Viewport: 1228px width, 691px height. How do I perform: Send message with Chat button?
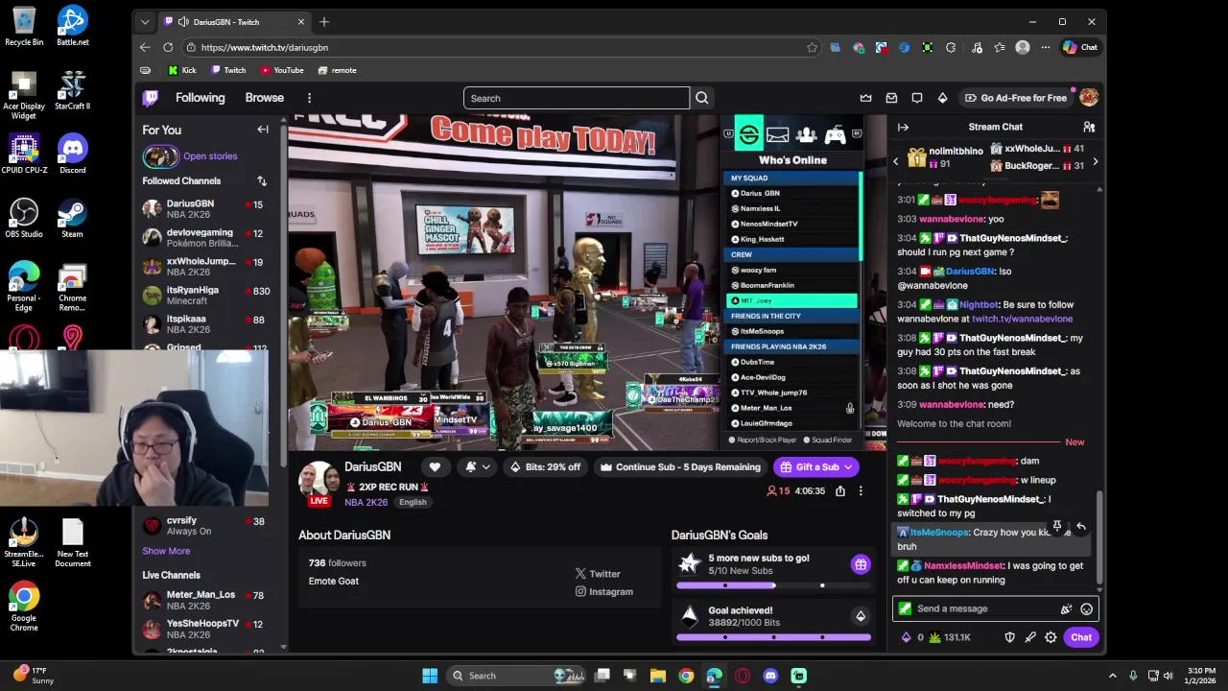(x=1081, y=637)
